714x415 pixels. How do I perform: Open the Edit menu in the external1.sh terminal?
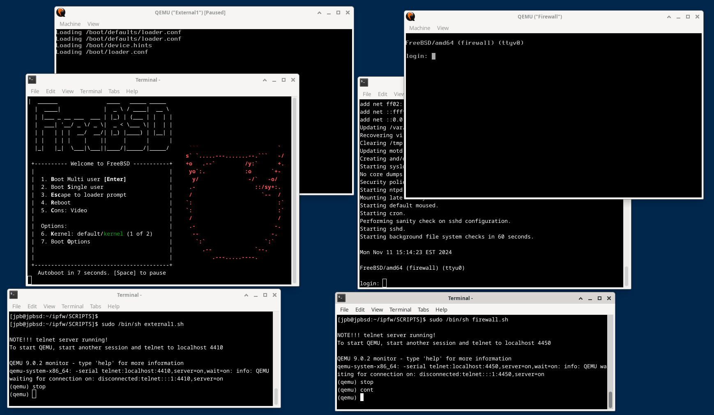click(32, 306)
